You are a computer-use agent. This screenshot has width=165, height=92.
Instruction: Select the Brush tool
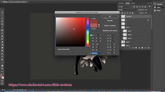coord(2,33)
